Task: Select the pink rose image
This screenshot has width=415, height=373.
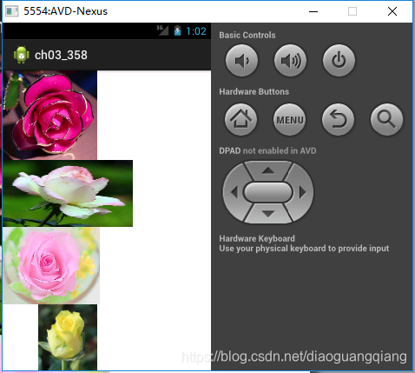Action: 51,265
